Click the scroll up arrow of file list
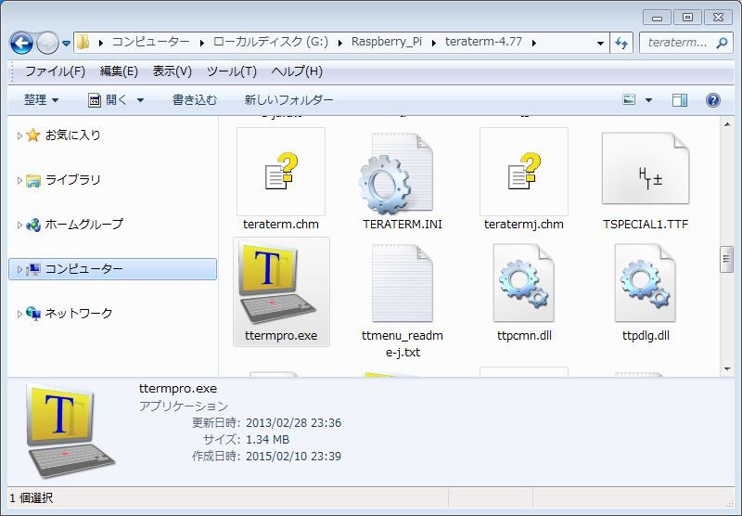742x516 pixels. click(727, 124)
